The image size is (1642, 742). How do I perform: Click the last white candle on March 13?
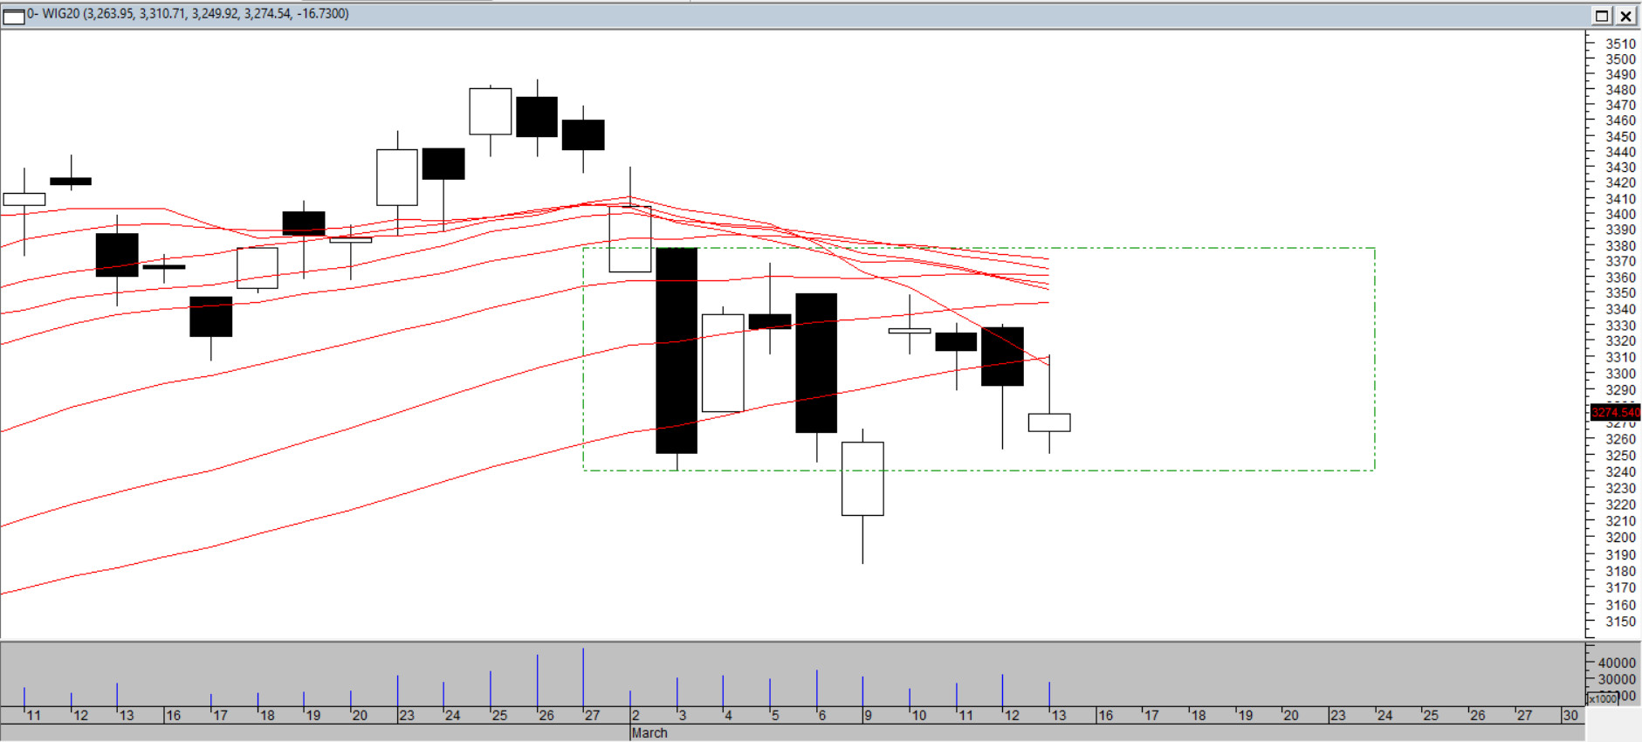(x=1049, y=423)
